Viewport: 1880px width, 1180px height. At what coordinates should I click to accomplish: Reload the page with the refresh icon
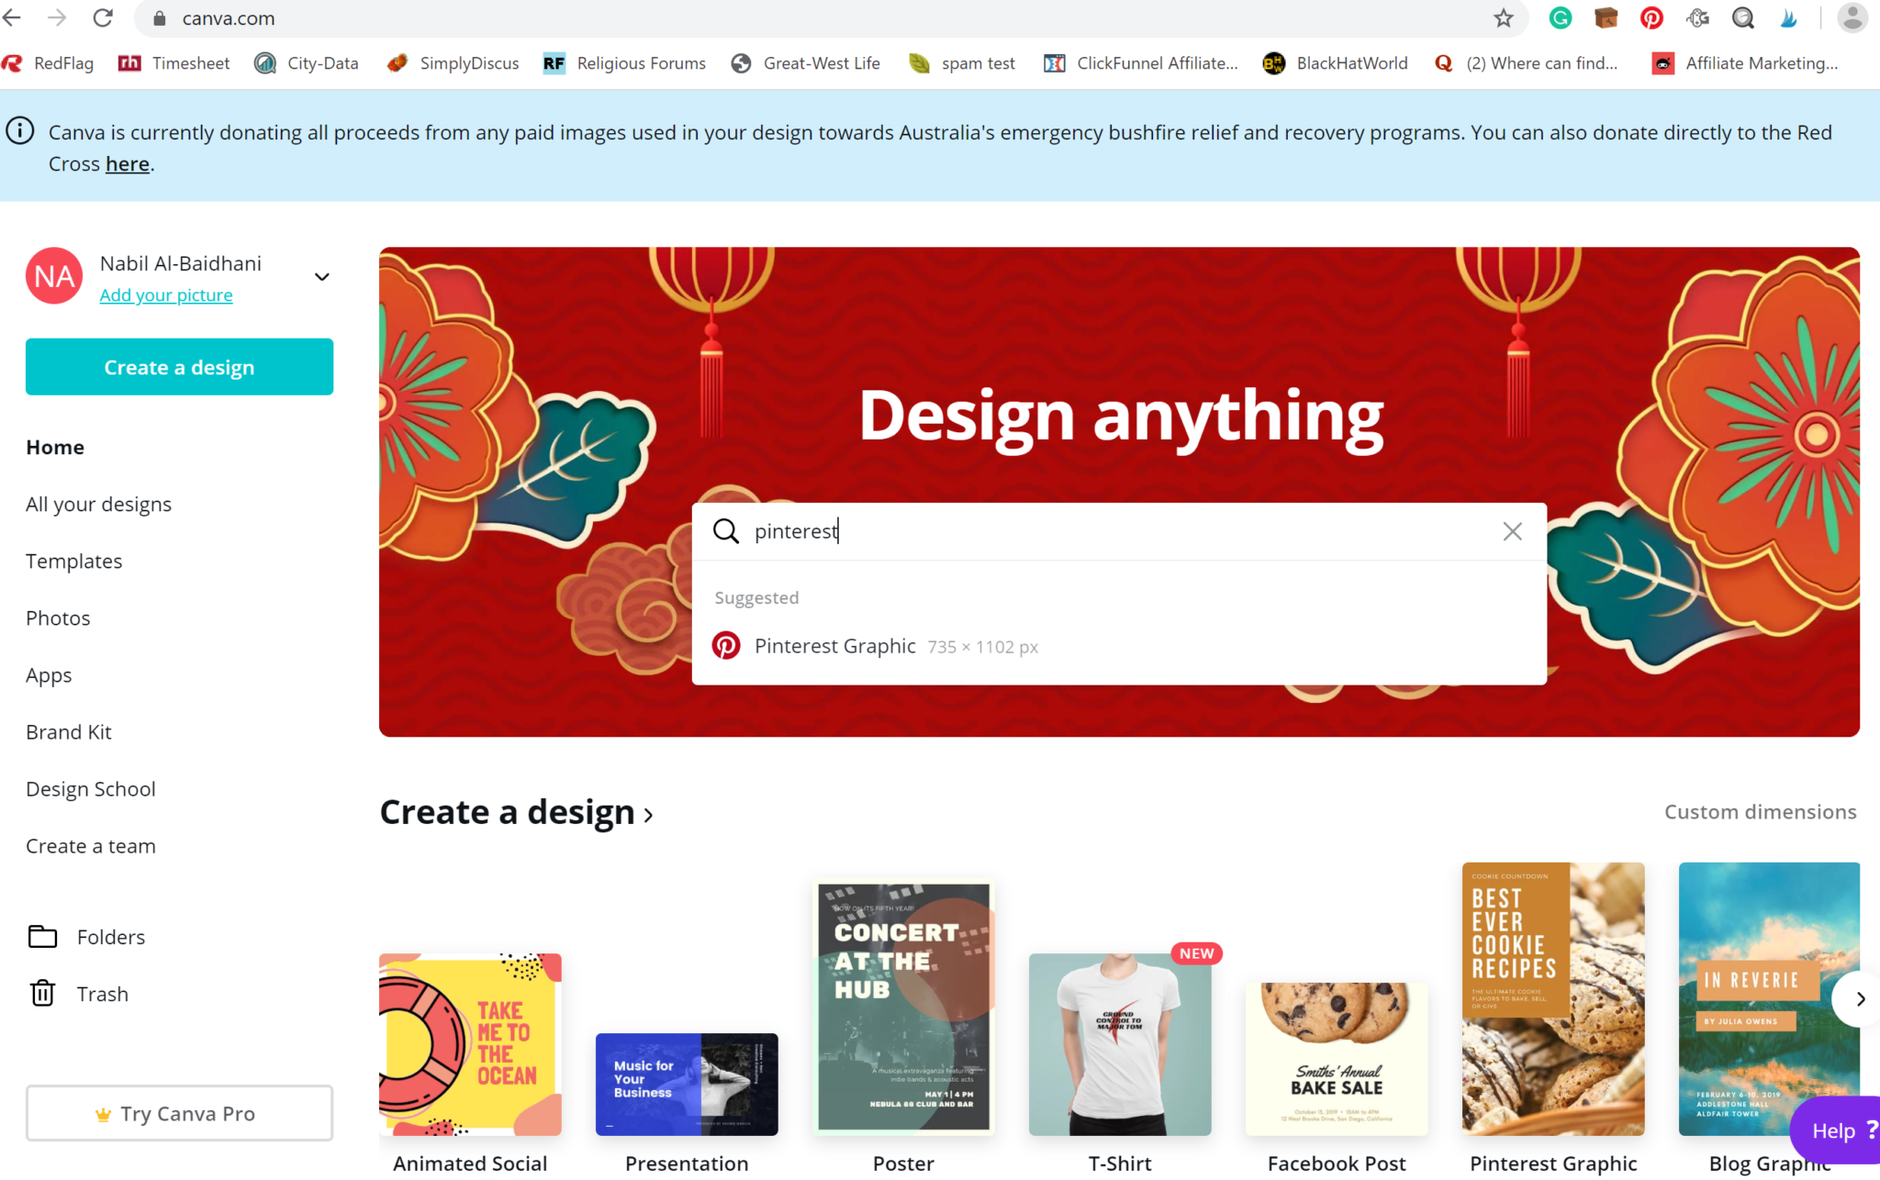pyautogui.click(x=103, y=18)
